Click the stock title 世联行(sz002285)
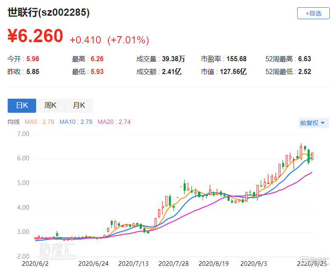Screen dimensions: 332x268 [x=48, y=12]
